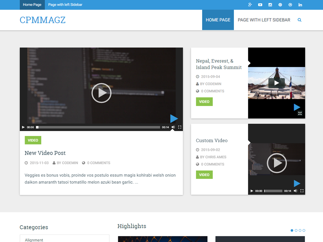This screenshot has width=323, height=242.
Task: Play the New Video Post video
Action: [101, 93]
